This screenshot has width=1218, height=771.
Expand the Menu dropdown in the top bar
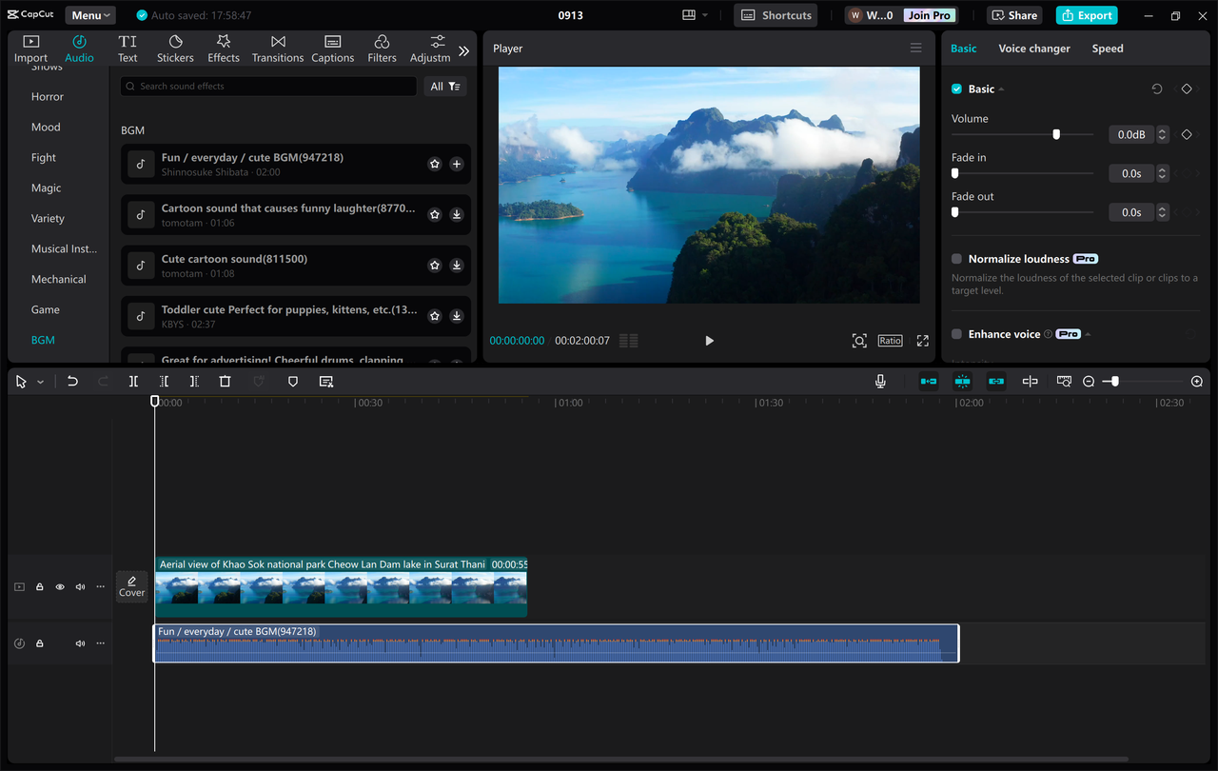pos(89,14)
